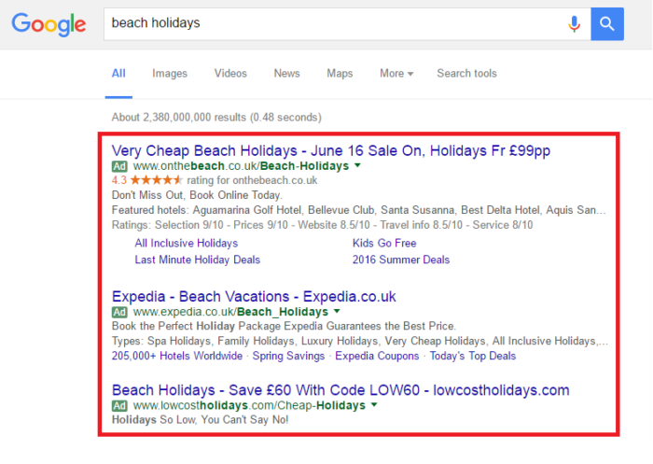Open Search tools options
Image resolution: width=653 pixels, height=464 pixels.
coord(466,74)
